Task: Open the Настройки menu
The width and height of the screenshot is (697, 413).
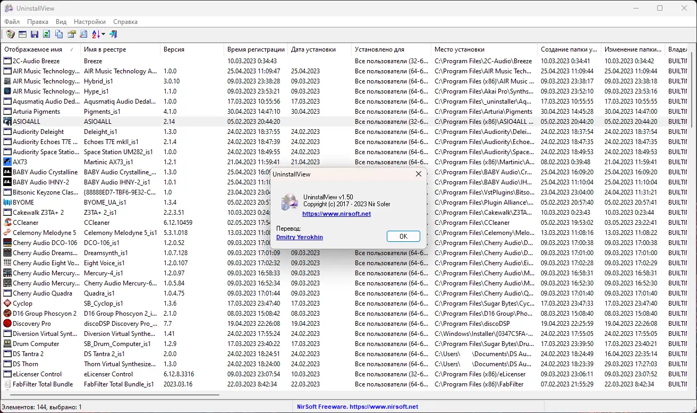Action: 90,22
